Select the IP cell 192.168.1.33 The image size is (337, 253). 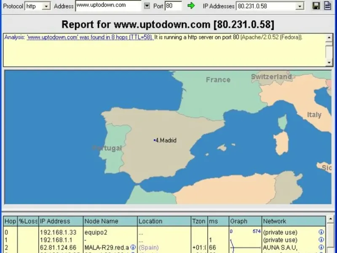pyautogui.click(x=58, y=232)
